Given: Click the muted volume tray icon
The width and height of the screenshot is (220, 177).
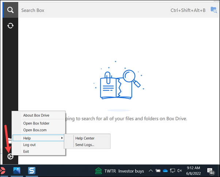Looking at the screenshot, I should (x=179, y=171).
